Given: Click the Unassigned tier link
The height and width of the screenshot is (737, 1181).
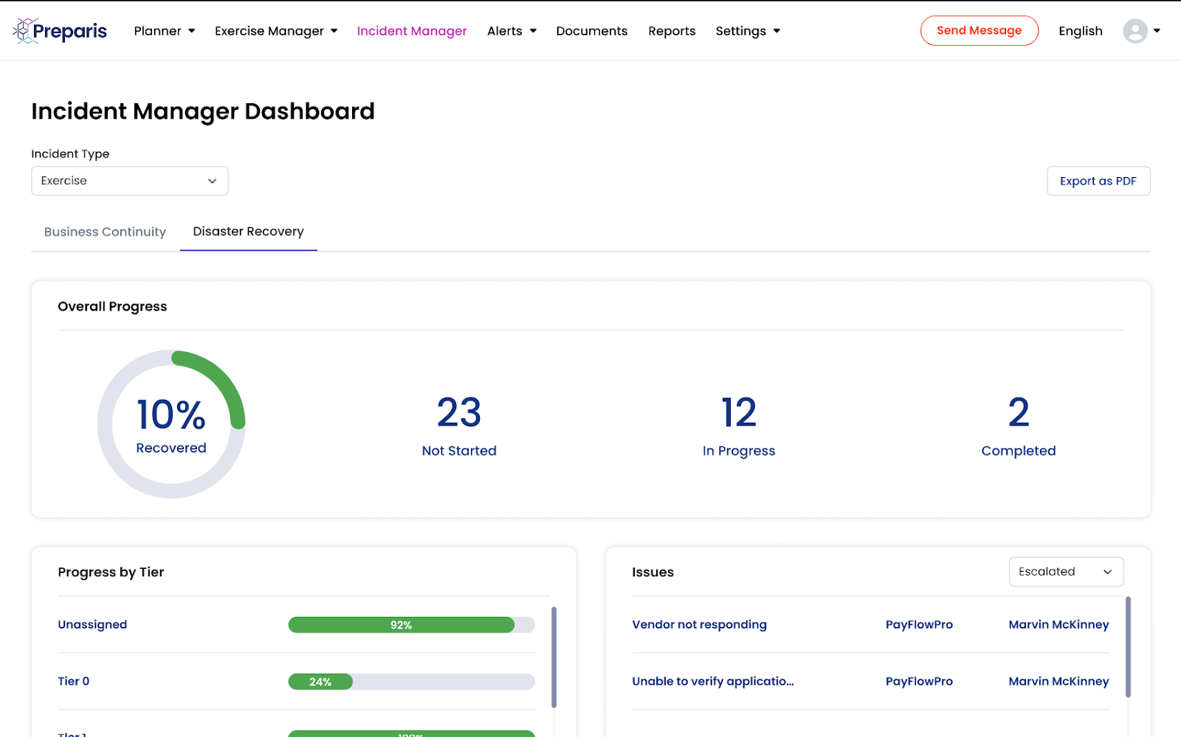Looking at the screenshot, I should click(92, 625).
